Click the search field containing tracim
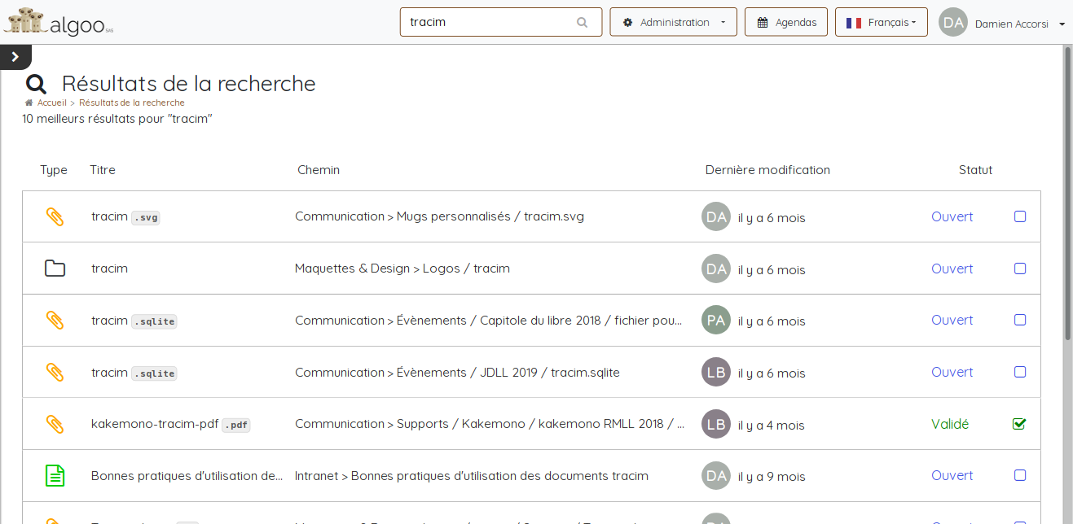This screenshot has width=1073, height=524. pyautogui.click(x=489, y=23)
